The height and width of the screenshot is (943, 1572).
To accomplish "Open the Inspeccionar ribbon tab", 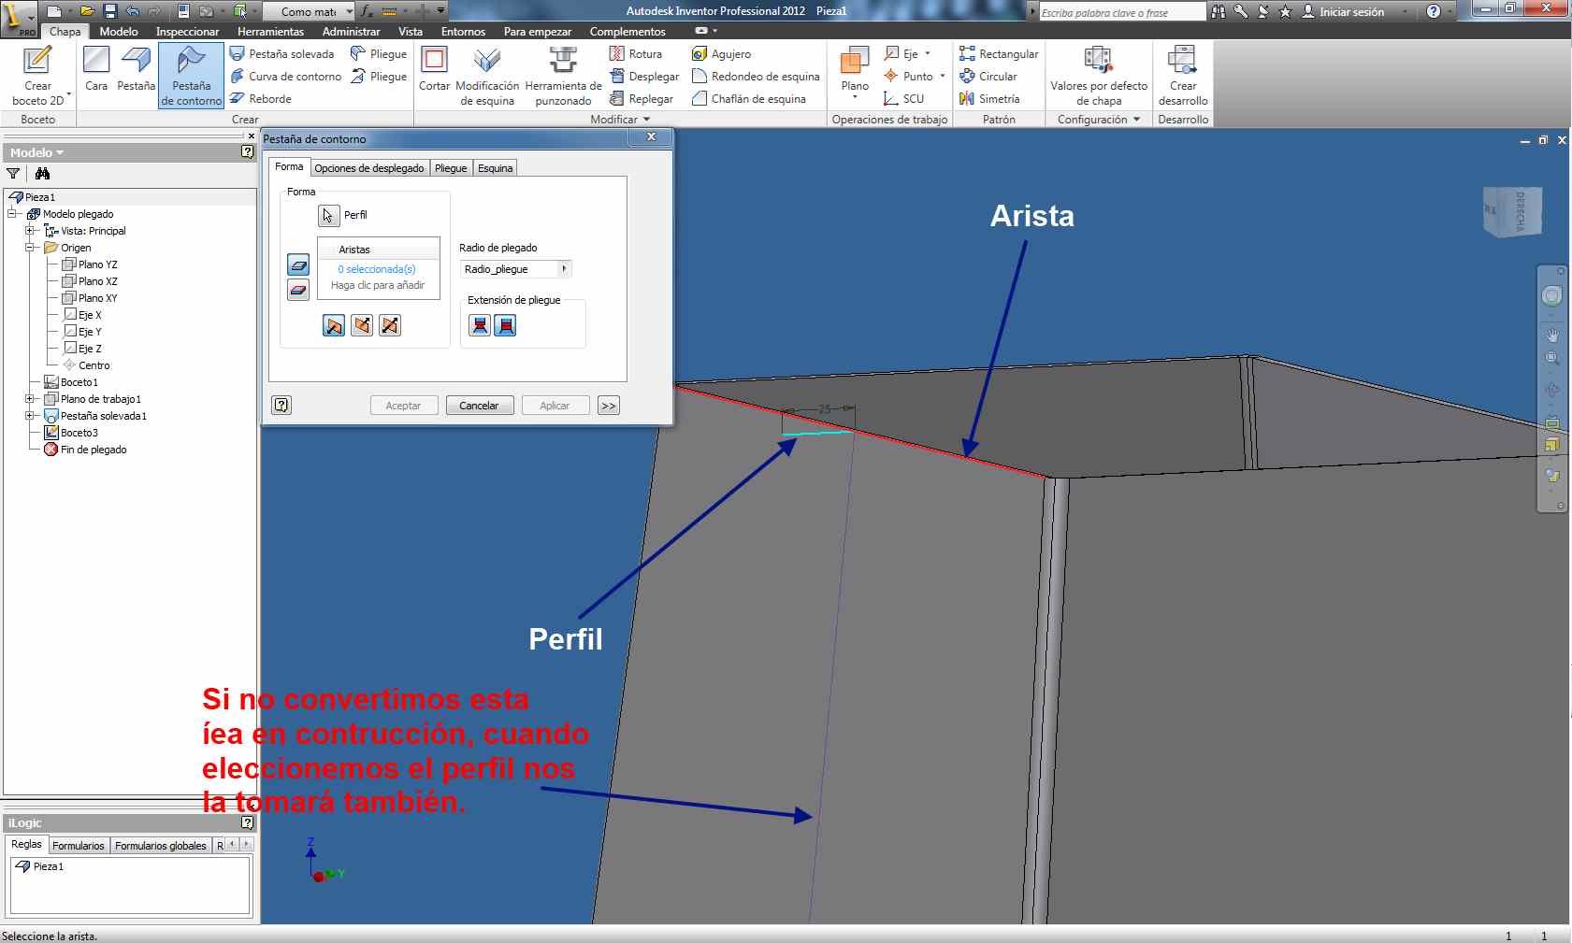I will click(x=187, y=32).
